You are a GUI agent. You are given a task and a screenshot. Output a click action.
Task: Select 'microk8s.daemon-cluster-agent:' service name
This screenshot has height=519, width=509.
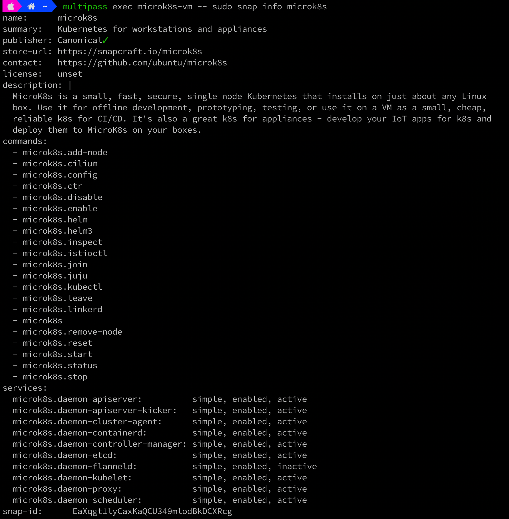87,421
